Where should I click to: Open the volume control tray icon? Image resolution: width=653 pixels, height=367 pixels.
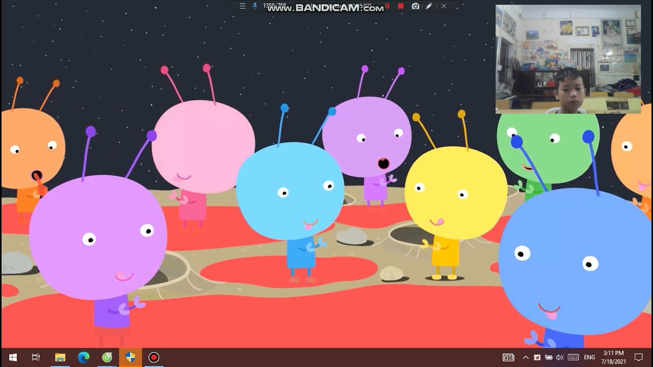(x=560, y=357)
